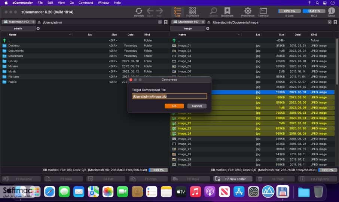This screenshot has width=339, height=202.
Task: Open the File menu
Action: click(40, 3)
